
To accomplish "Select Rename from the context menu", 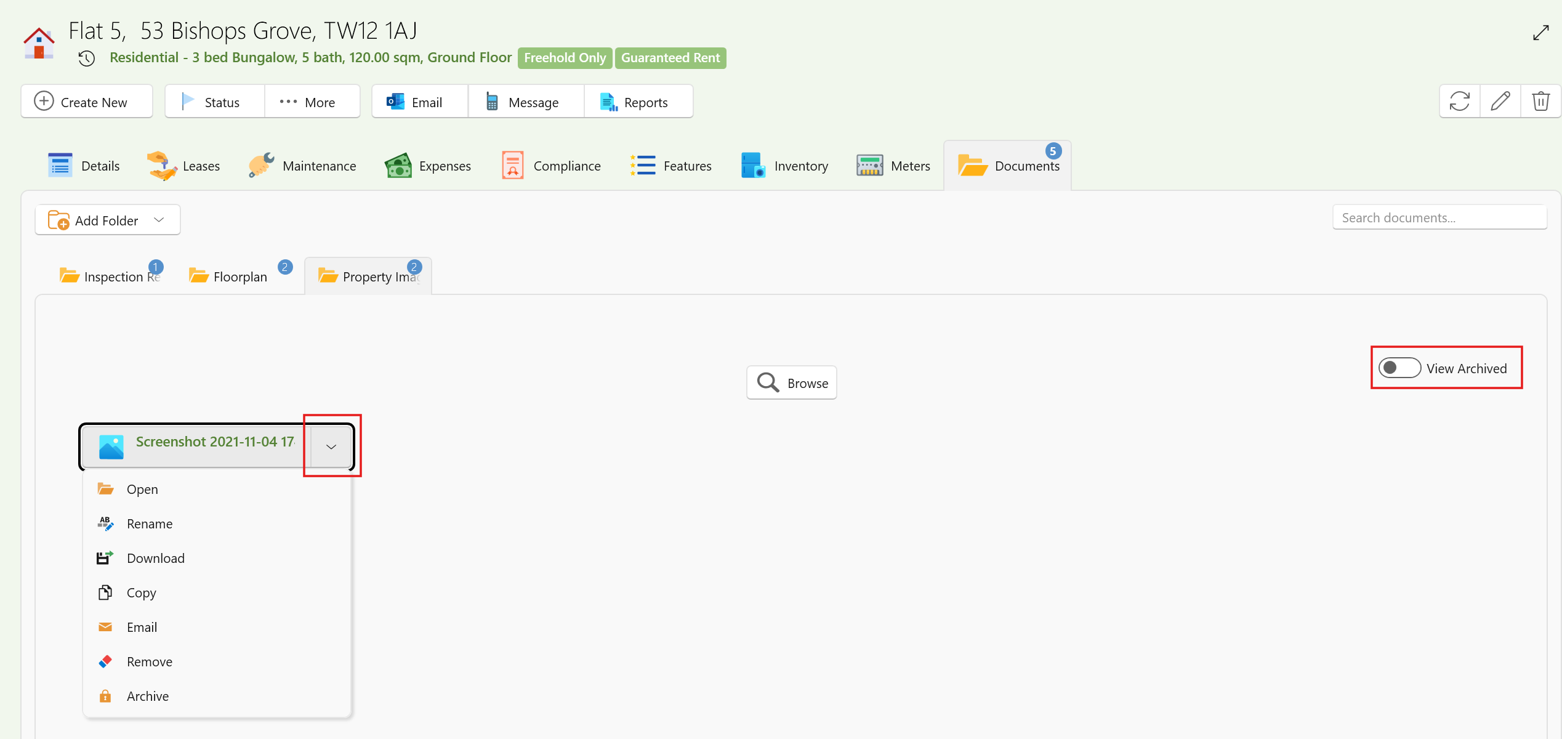I will (150, 523).
